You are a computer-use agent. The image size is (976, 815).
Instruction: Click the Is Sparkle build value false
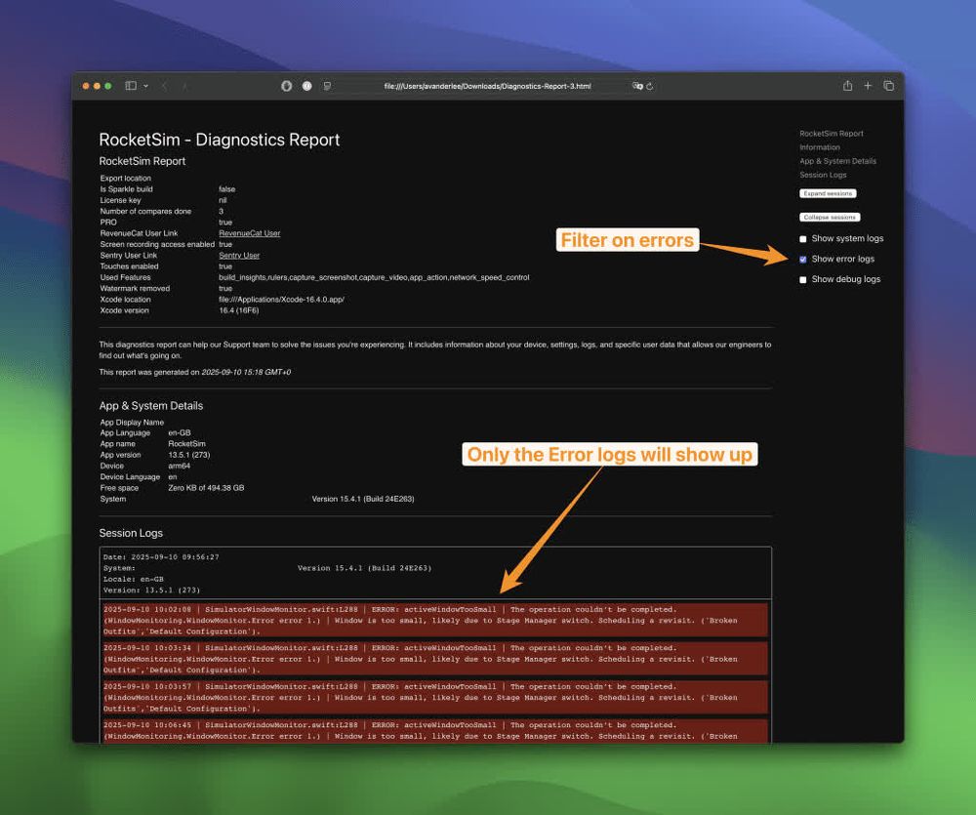pyautogui.click(x=227, y=189)
